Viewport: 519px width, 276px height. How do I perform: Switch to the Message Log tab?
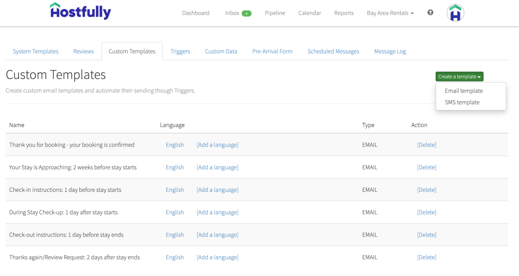click(x=390, y=51)
